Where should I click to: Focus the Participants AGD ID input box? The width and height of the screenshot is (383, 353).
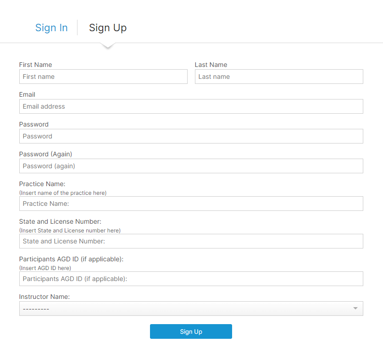(191, 279)
